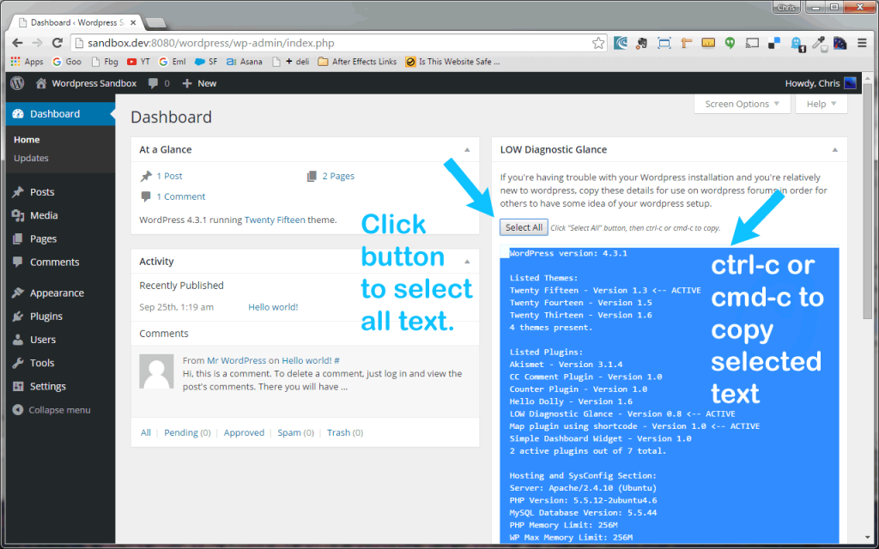Open Wordpress Sandbox site link
879x549 pixels.
tap(87, 83)
